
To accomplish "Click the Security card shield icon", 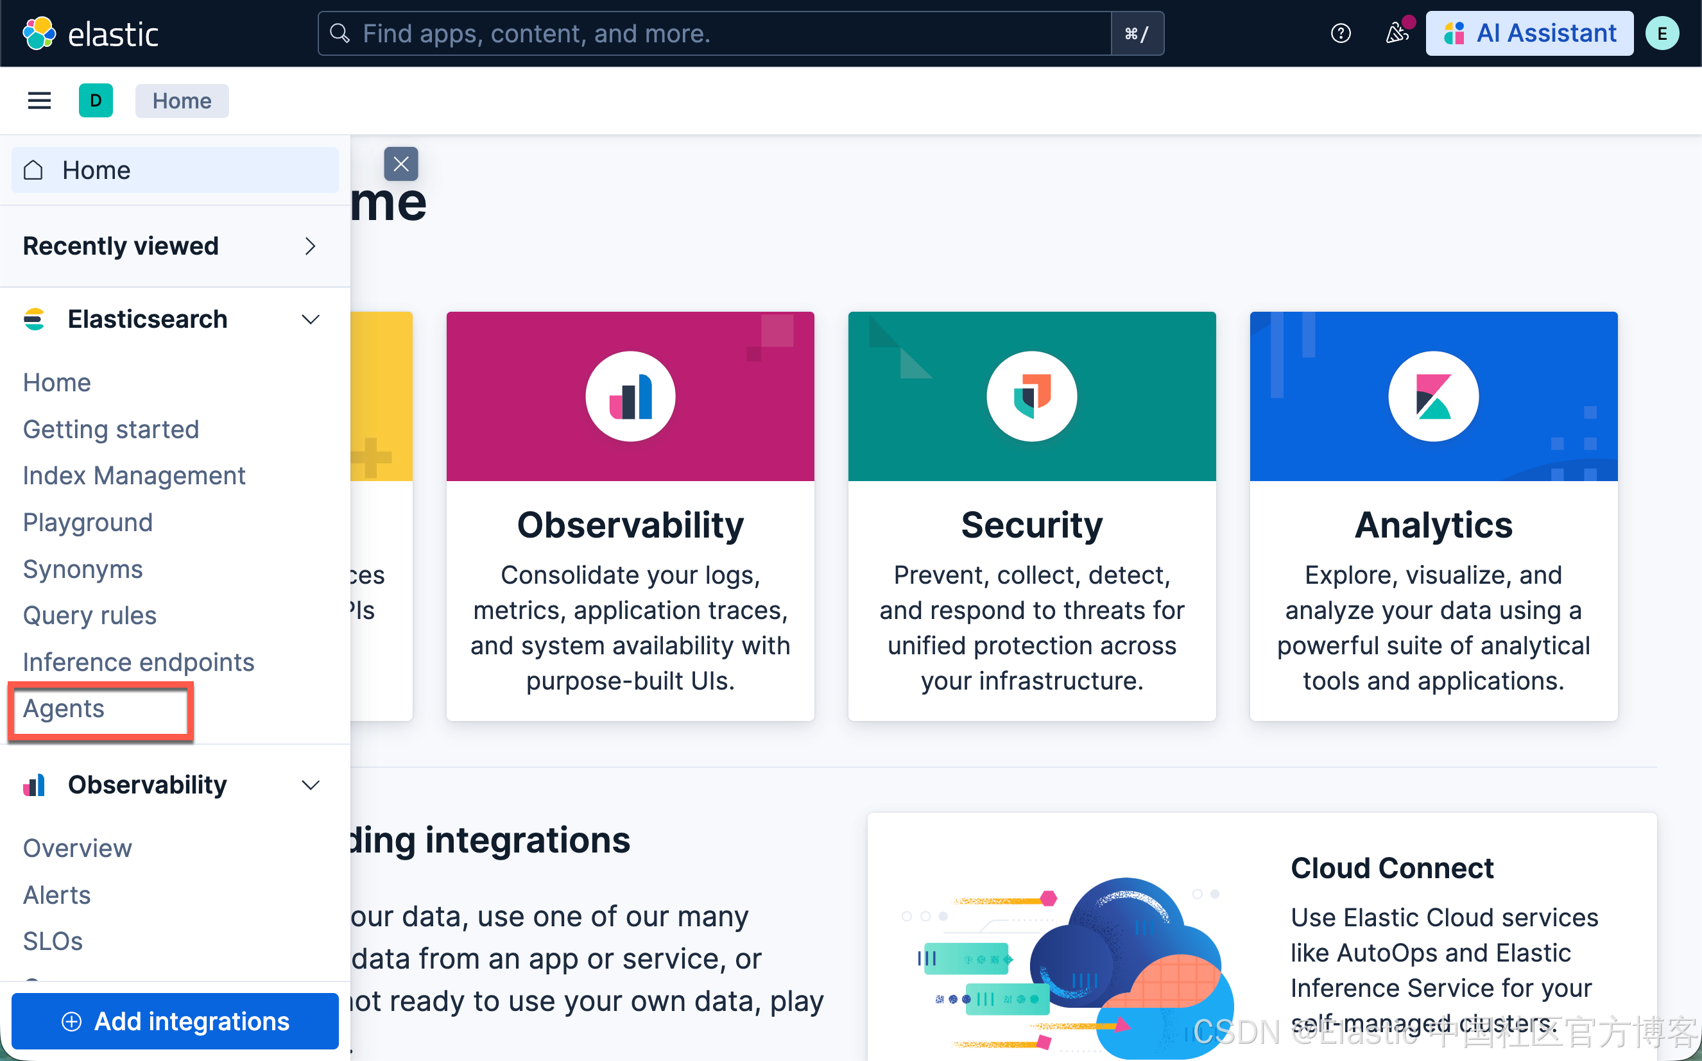I will (1032, 396).
